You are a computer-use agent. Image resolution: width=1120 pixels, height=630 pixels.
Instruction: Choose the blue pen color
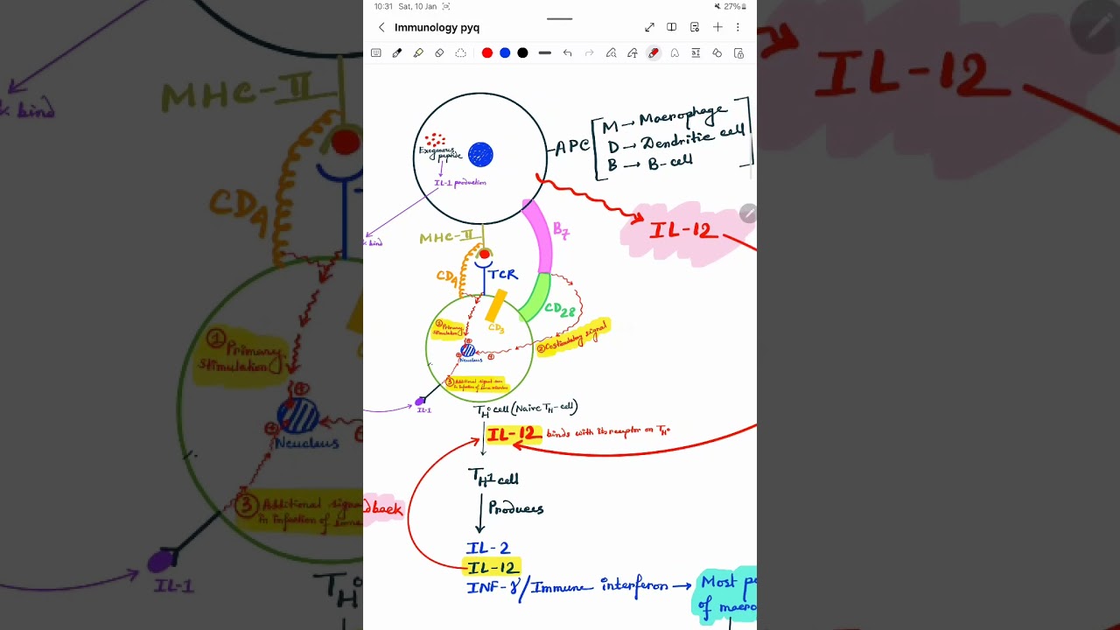[x=505, y=53]
